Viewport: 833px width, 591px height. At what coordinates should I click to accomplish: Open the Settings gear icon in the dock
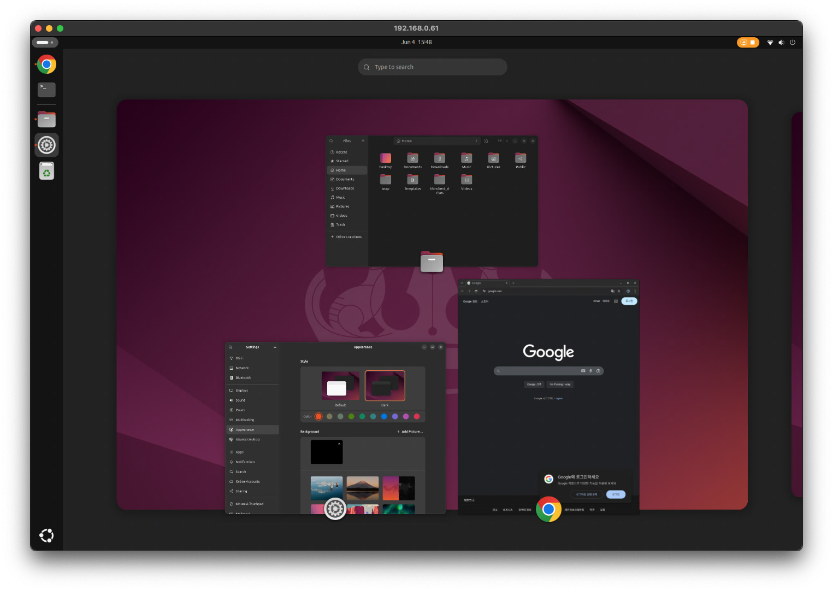coord(46,145)
